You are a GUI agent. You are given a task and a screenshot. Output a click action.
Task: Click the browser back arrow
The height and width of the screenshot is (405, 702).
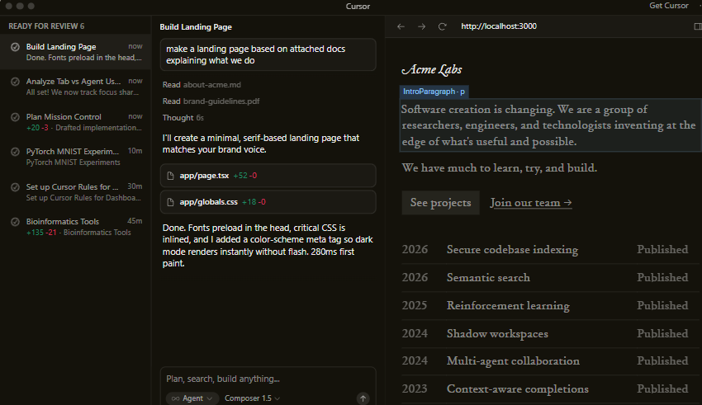tap(401, 26)
